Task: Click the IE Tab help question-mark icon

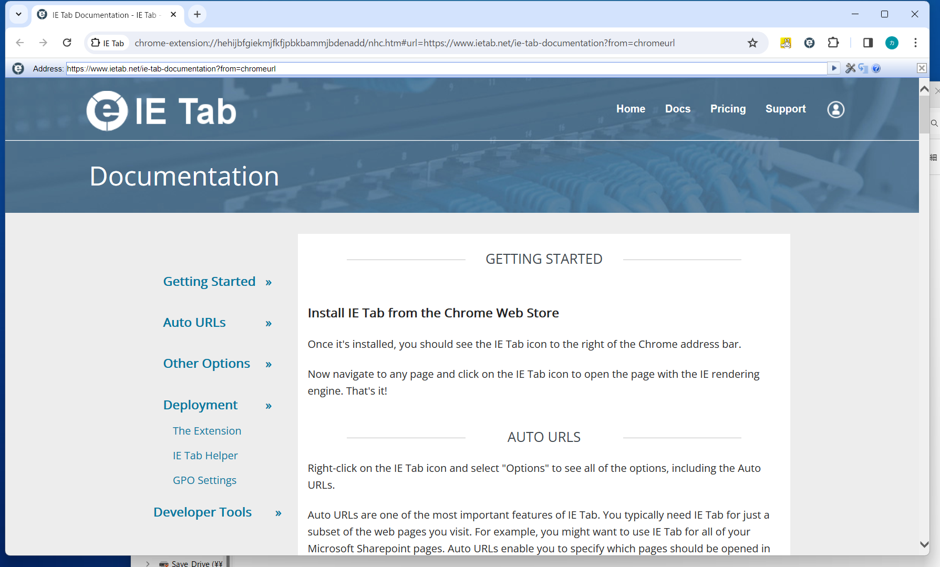Action: pyautogui.click(x=876, y=68)
